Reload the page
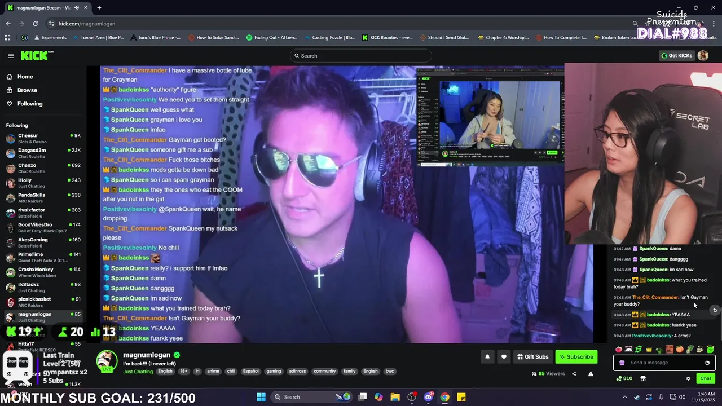The height and width of the screenshot is (406, 722). point(35,24)
